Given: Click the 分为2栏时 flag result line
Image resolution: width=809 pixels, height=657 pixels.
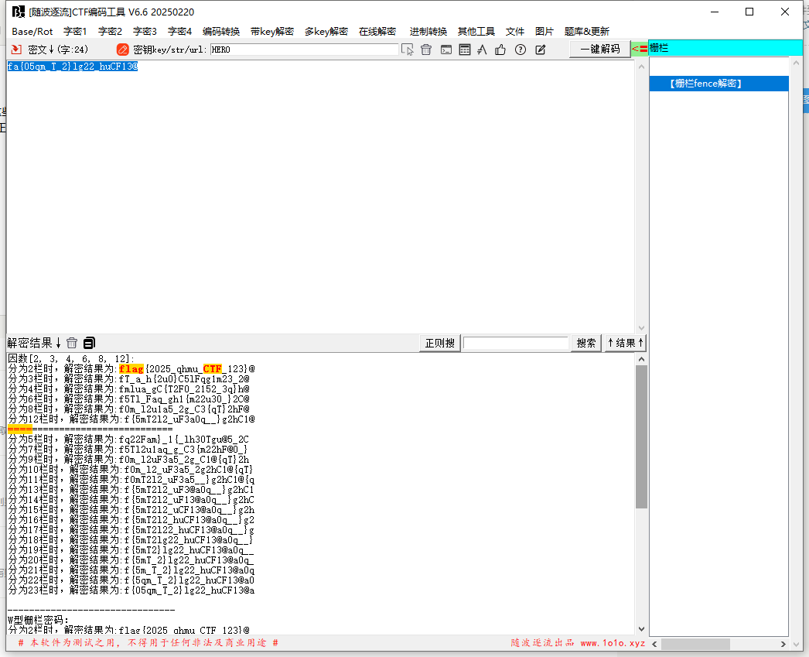Looking at the screenshot, I should [131, 369].
